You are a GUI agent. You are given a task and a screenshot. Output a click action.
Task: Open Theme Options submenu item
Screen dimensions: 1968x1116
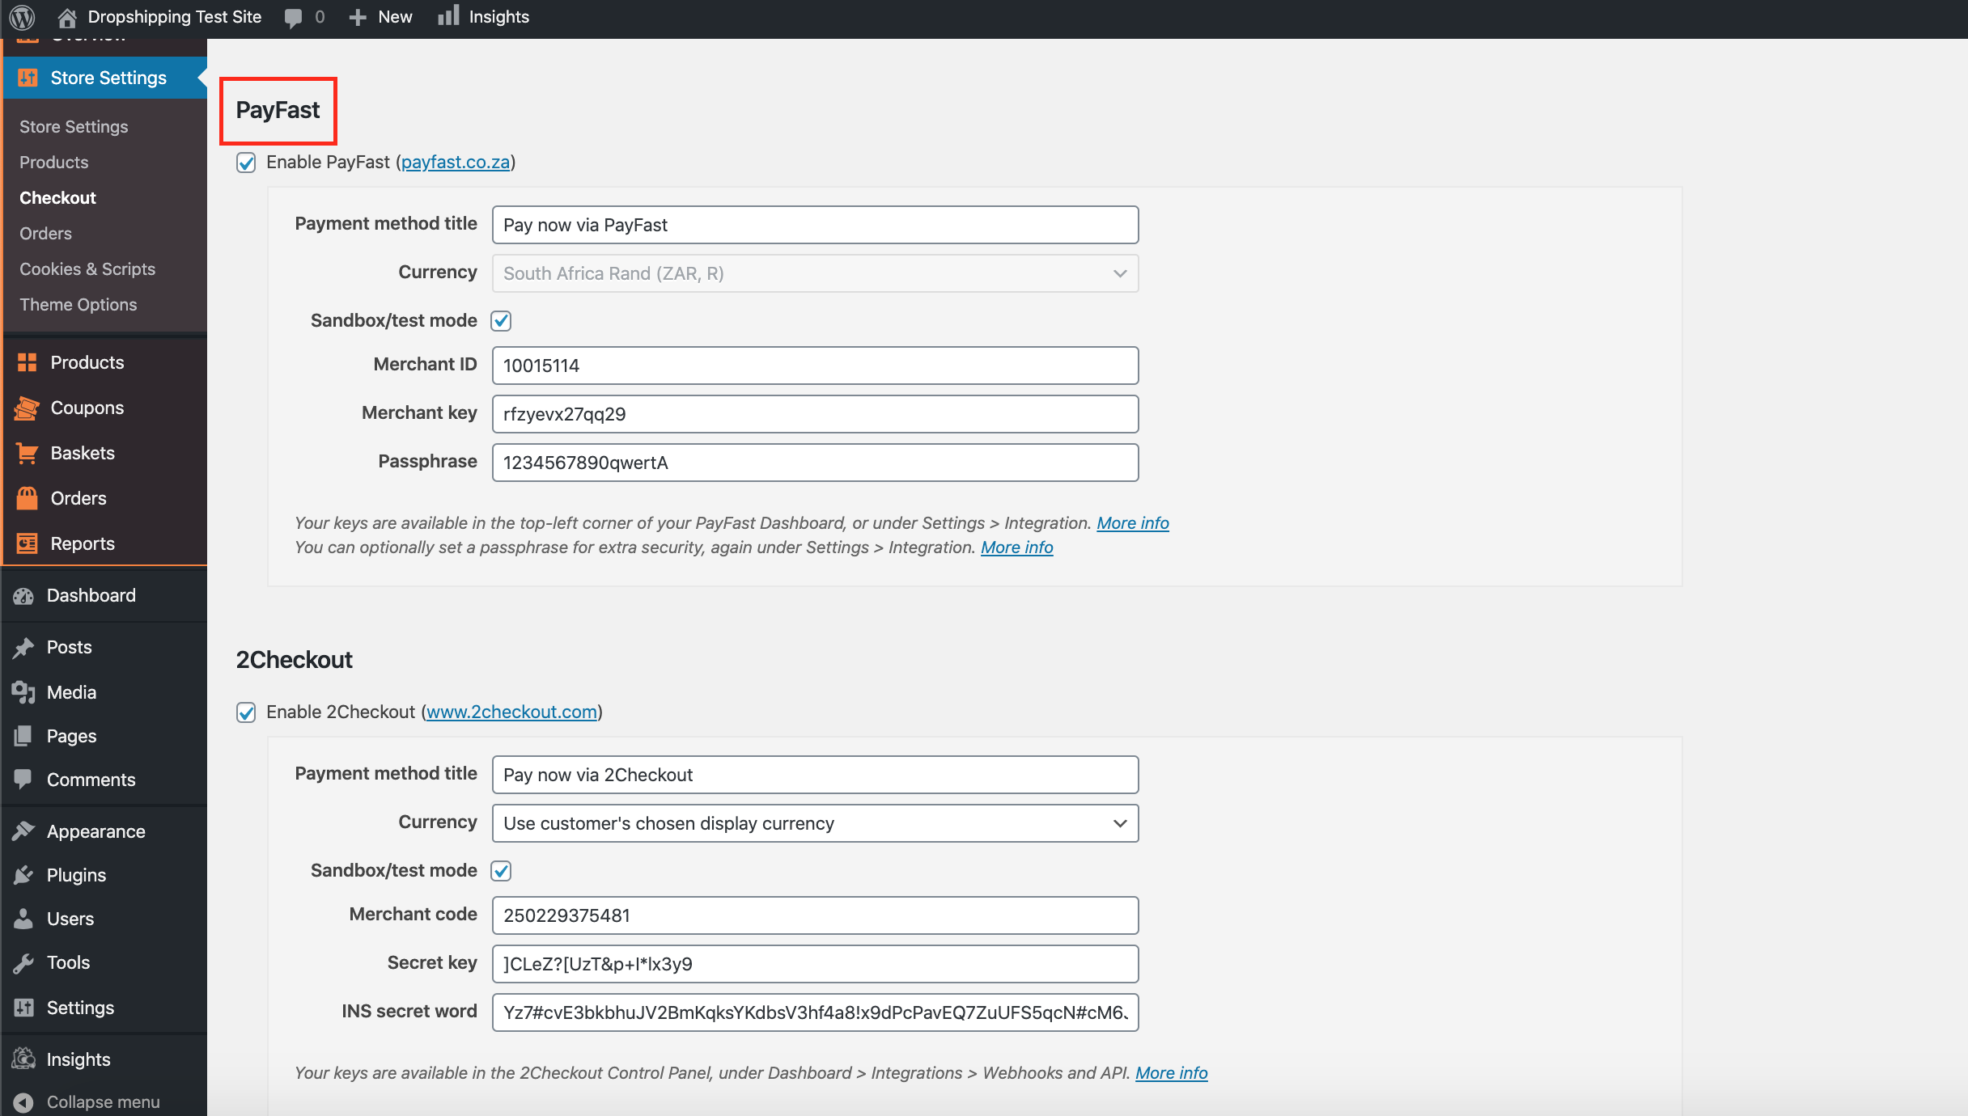click(78, 305)
